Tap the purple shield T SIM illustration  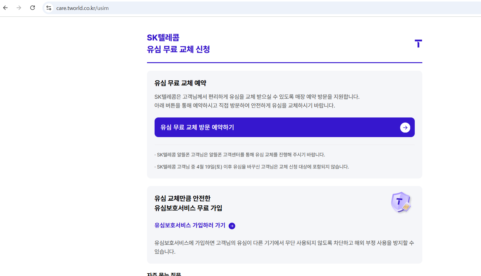tap(401, 202)
